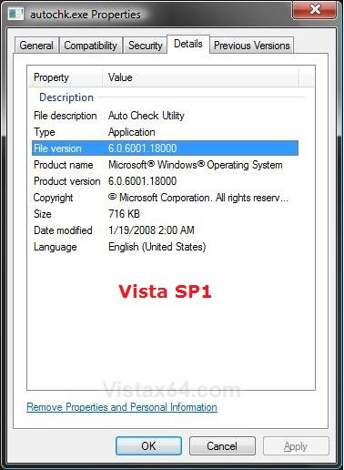Screen dimensions: 344x470
Task: Select the Product version row
Action: (x=165, y=181)
